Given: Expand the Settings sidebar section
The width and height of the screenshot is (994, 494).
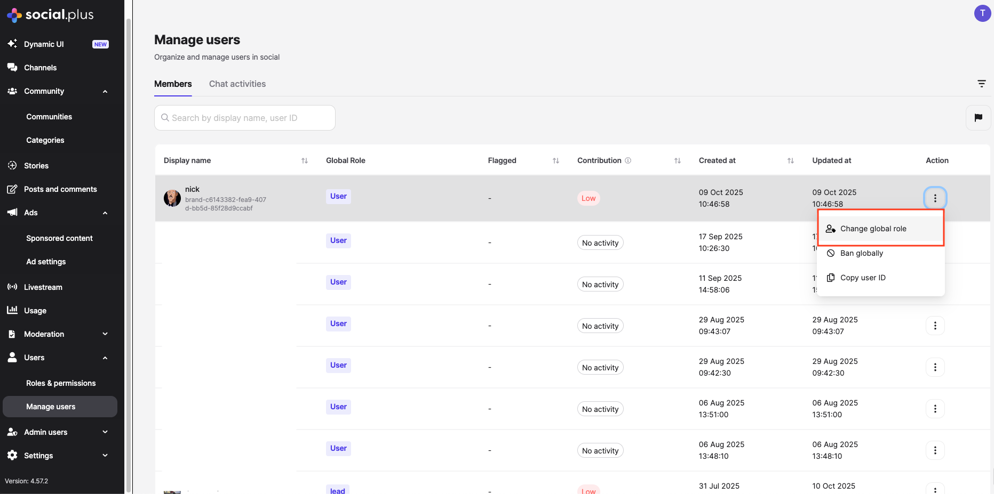Looking at the screenshot, I should (105, 456).
